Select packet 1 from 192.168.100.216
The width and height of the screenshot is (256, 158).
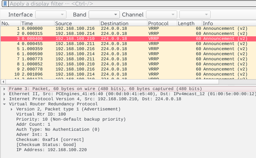pos(128,28)
